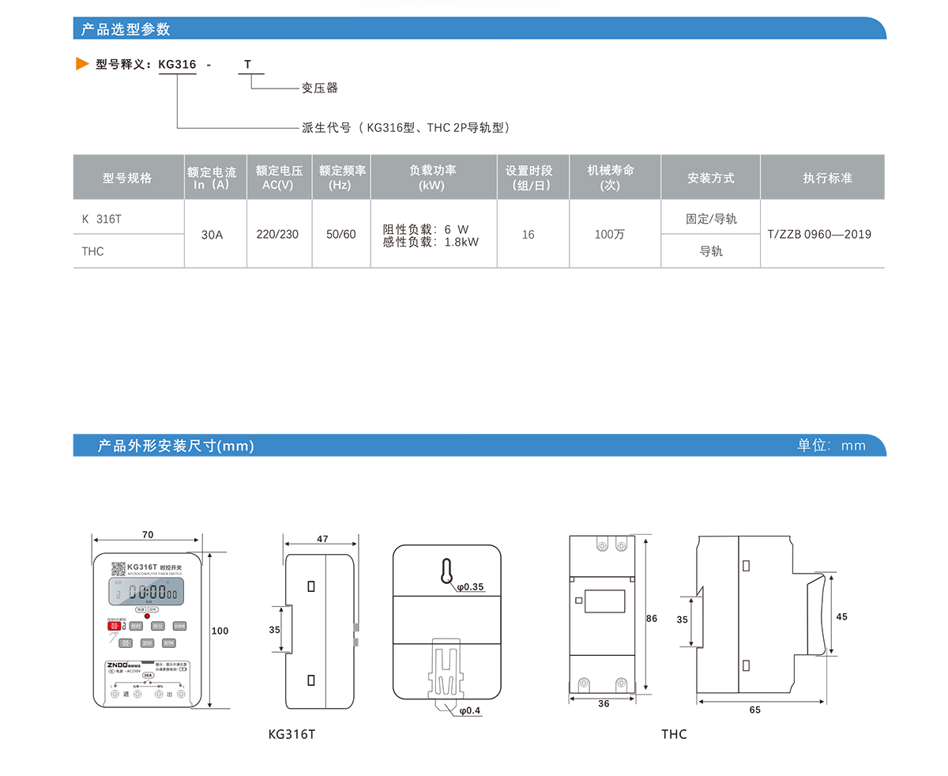Click the keyhole mounting hole labeled φ0.35
Screen dimensions: 948x776
click(446, 572)
